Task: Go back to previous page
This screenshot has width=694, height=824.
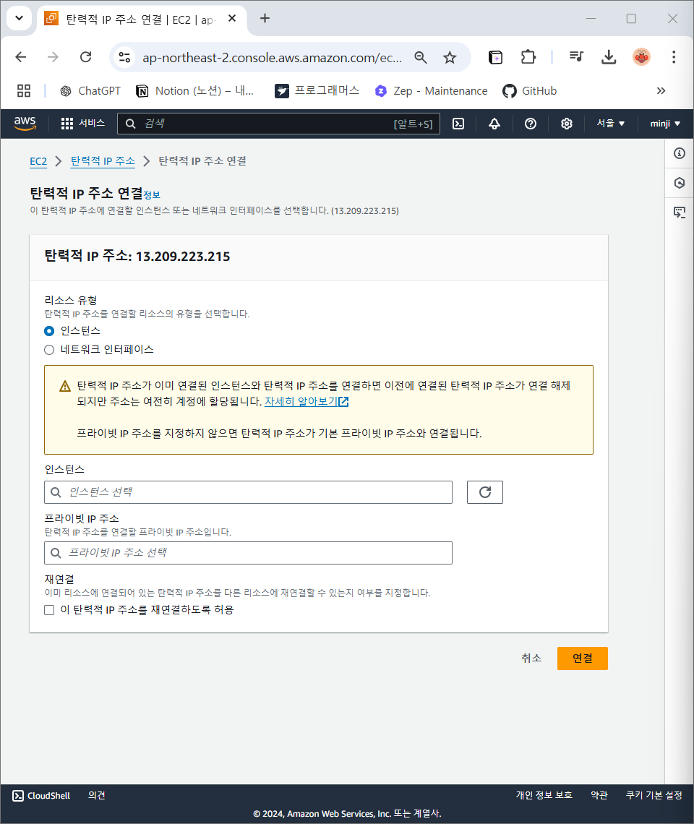Action: tap(21, 57)
